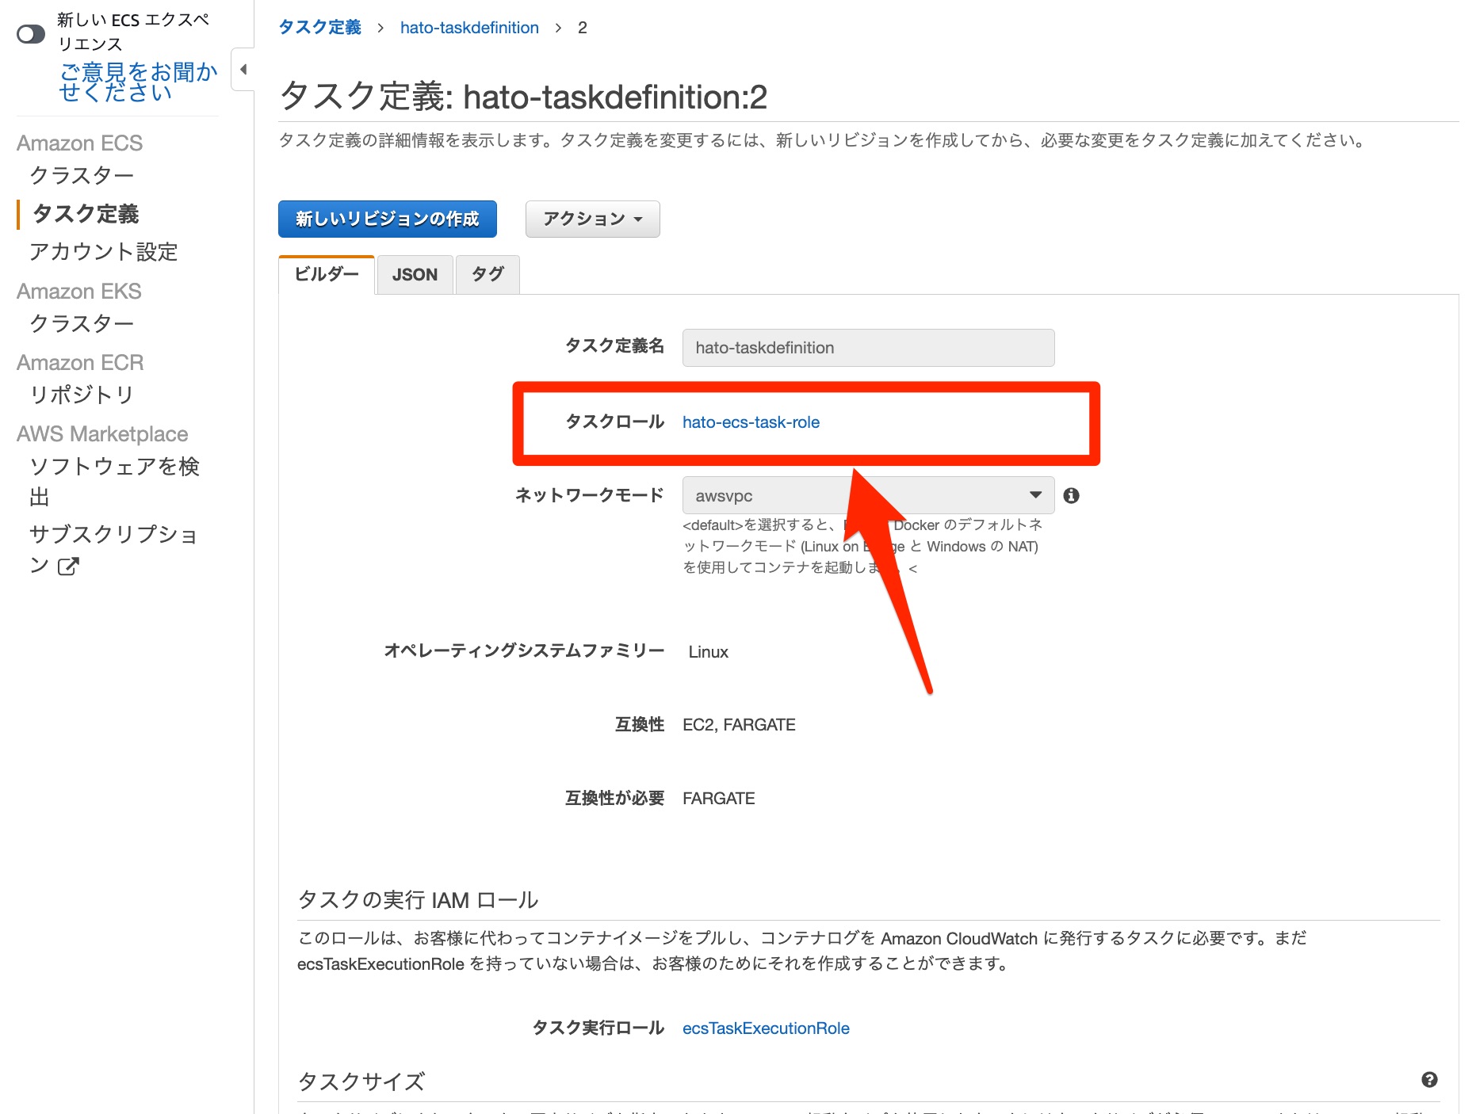Click the help question mark icon near タスクサイズ
Screen dimensions: 1476x1114
point(1429,1079)
